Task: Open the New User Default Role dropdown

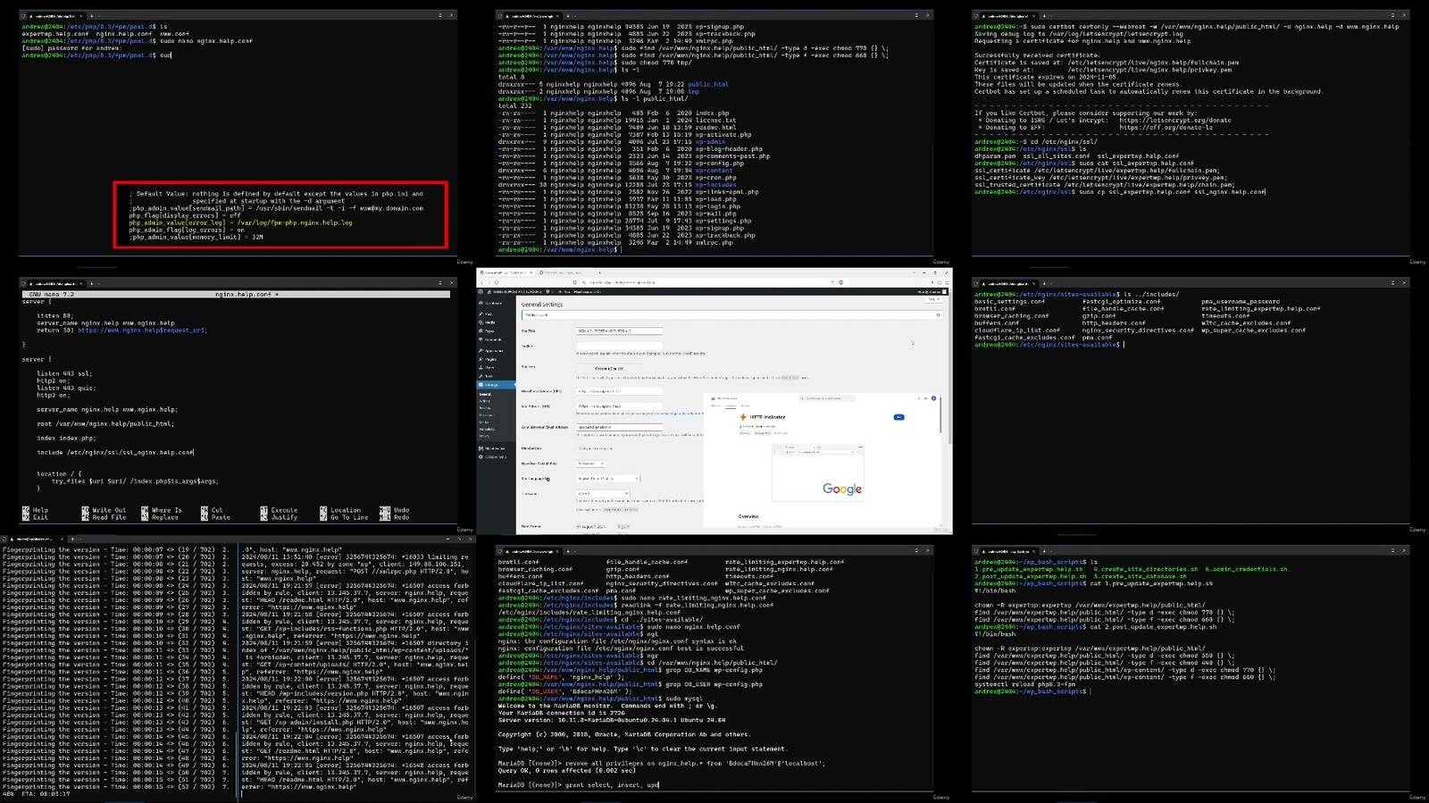Action: click(590, 464)
